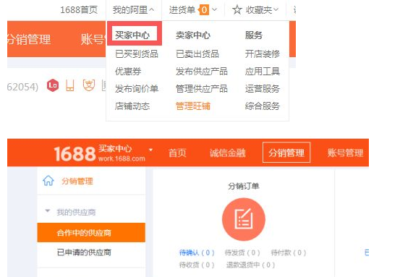Go to 1688首页 link
Viewport: 400px width, 277px height.
tap(79, 10)
